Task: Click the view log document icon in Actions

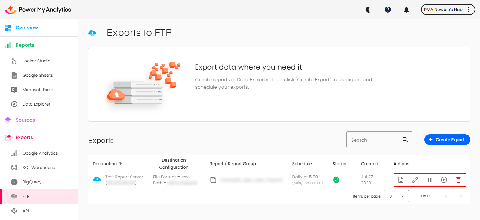Action: (x=401, y=180)
